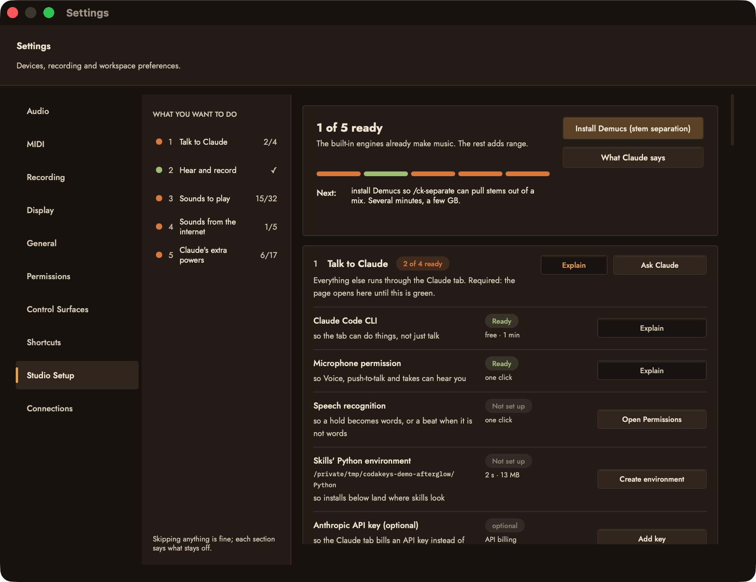
Task: Switch to Recording settings
Action: point(77,177)
